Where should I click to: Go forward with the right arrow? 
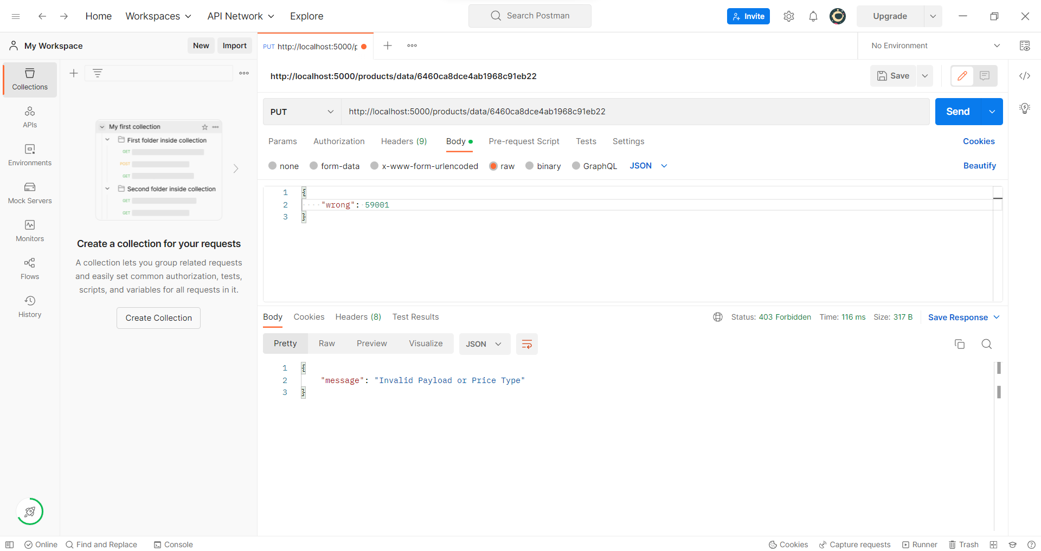[x=64, y=16]
